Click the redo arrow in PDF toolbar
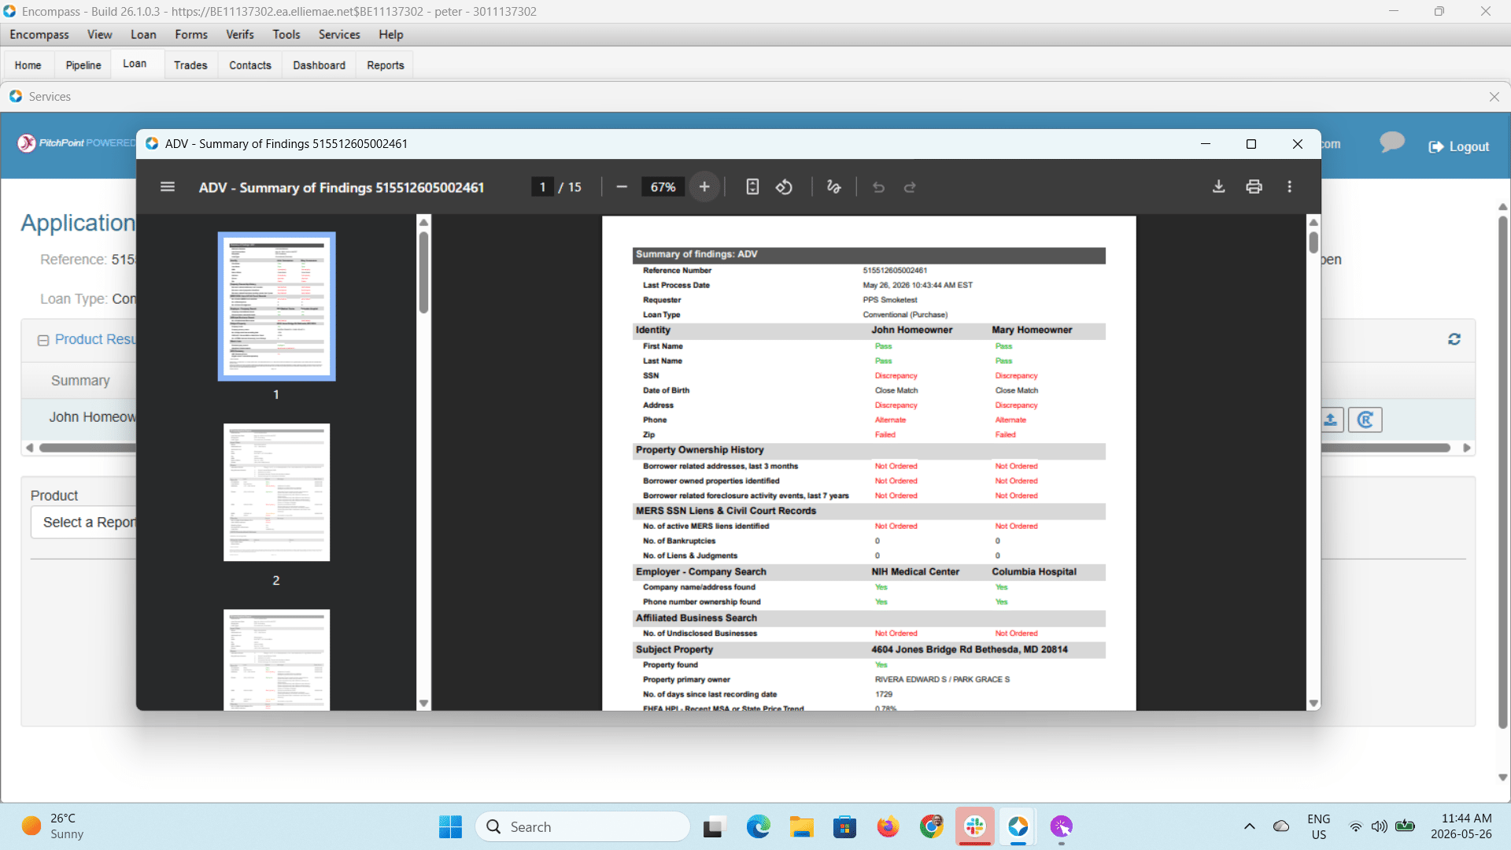The image size is (1511, 850). (910, 187)
